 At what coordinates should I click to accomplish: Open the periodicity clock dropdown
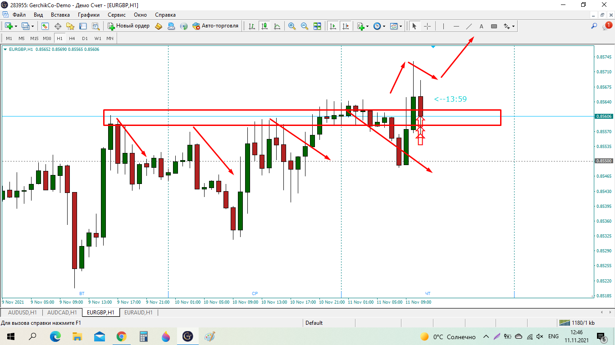(383, 26)
